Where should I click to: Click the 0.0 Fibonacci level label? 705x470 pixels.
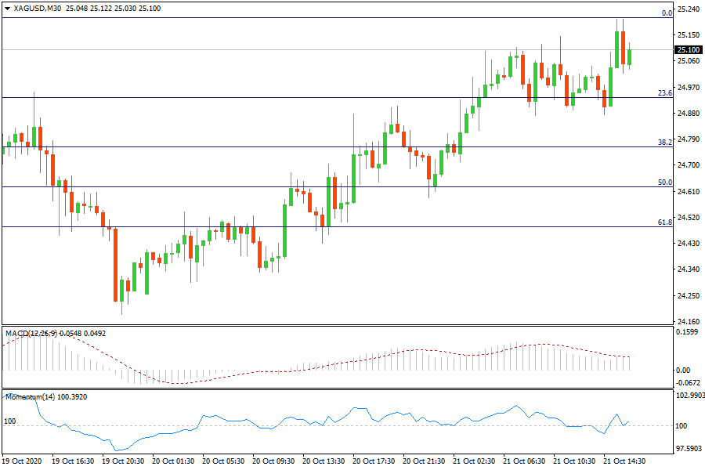(667, 13)
